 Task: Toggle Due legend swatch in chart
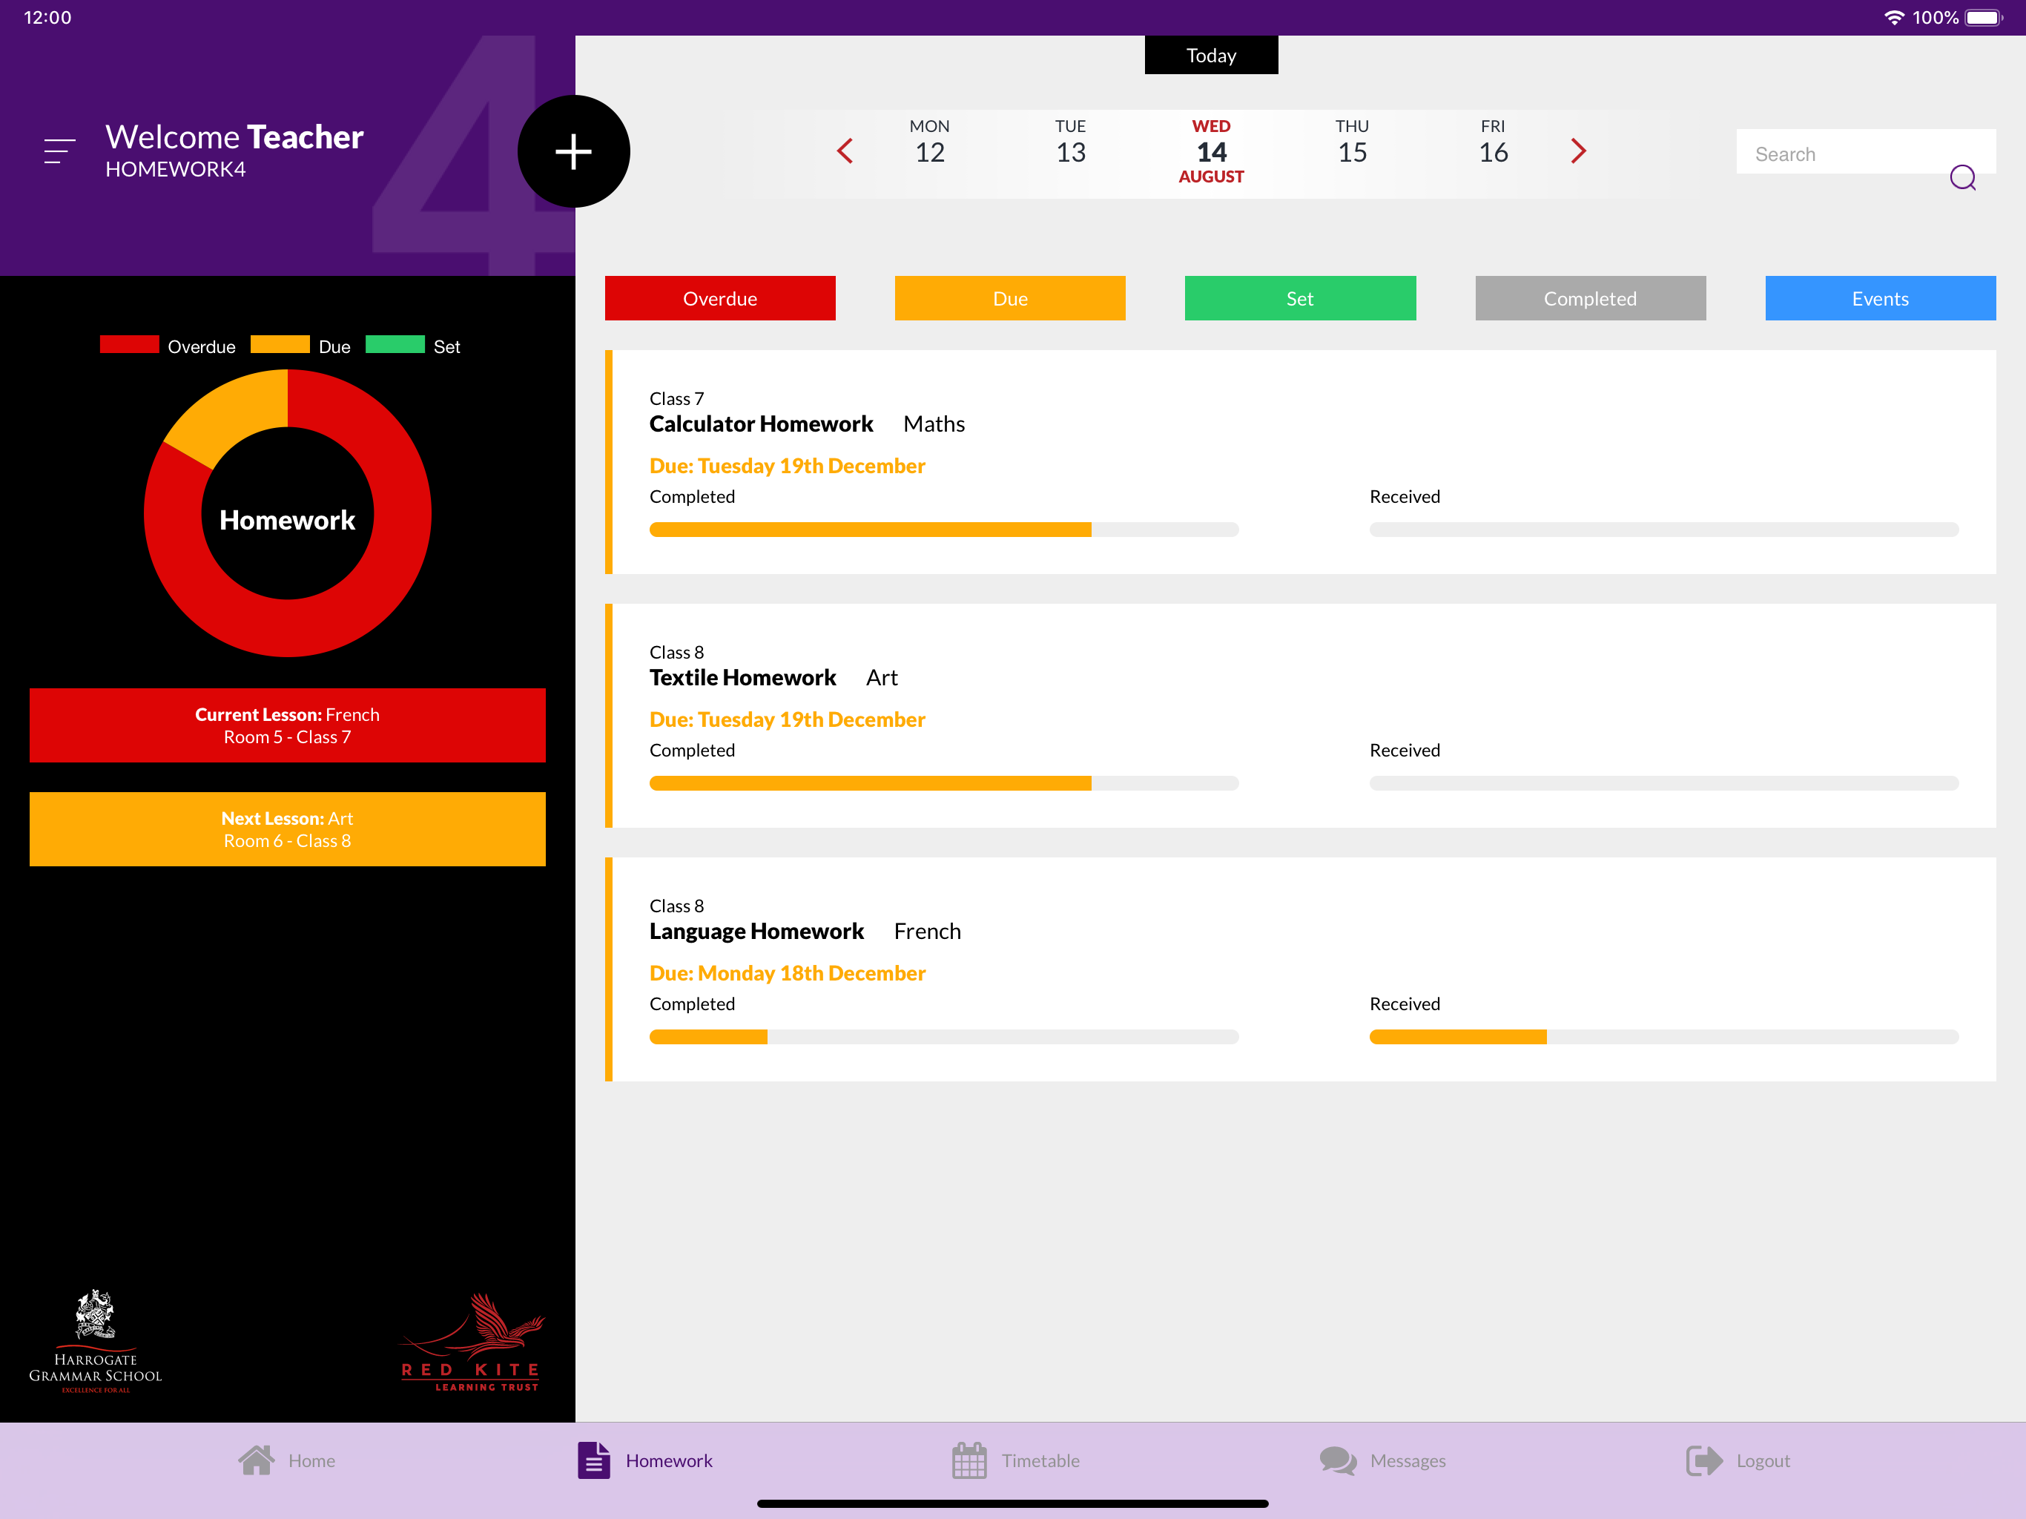(280, 346)
